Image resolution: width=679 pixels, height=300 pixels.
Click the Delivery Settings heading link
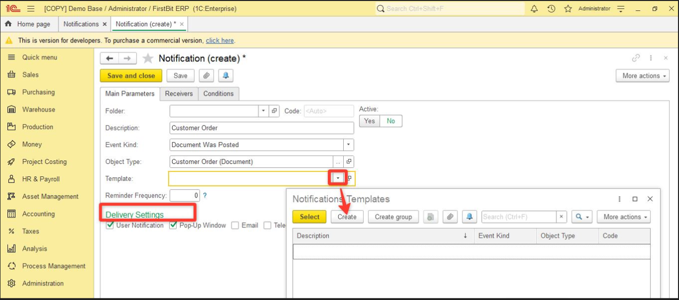(134, 215)
